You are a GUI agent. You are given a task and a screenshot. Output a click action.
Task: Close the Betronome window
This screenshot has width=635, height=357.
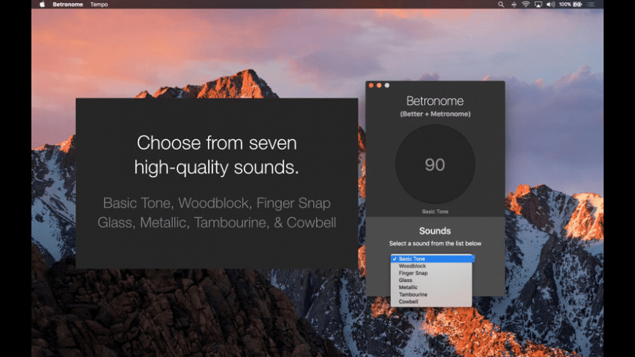371,85
